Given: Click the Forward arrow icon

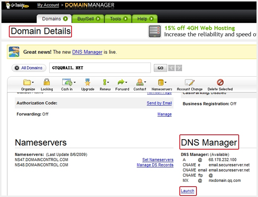Looking at the screenshot, I should point(122,82).
